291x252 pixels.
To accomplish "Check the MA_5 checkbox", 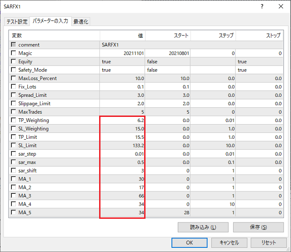I will pos(13,212).
